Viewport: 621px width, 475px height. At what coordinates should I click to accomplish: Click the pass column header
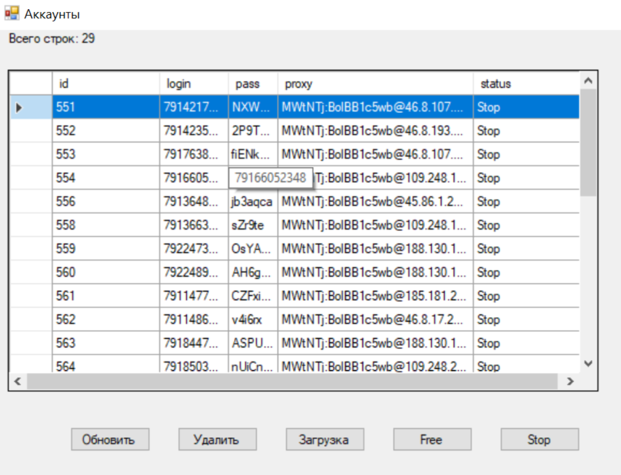click(253, 83)
